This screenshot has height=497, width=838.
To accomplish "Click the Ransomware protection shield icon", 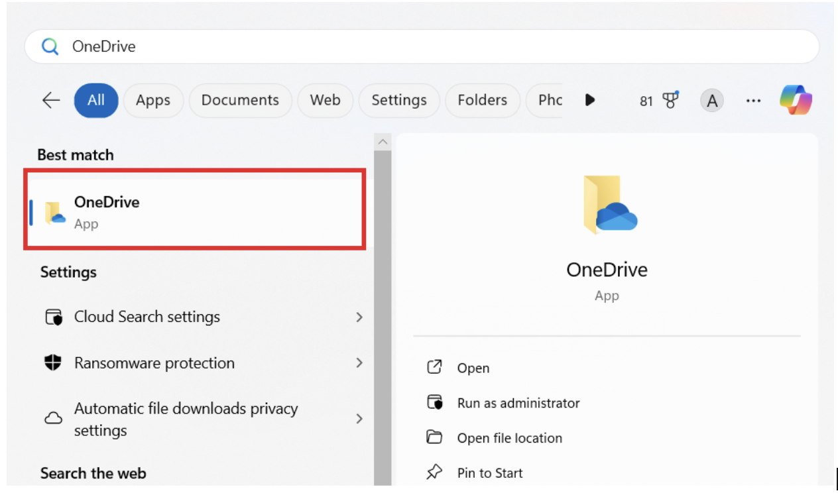I will [53, 363].
